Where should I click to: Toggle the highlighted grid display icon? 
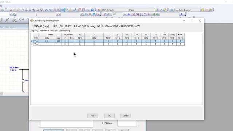(x=62, y=10)
